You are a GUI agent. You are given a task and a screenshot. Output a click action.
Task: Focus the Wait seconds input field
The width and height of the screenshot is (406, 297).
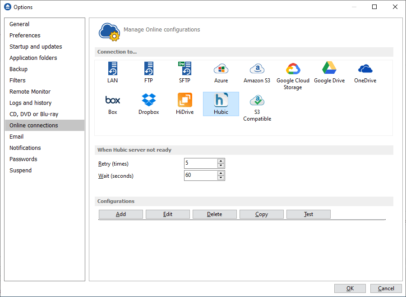[201, 175]
